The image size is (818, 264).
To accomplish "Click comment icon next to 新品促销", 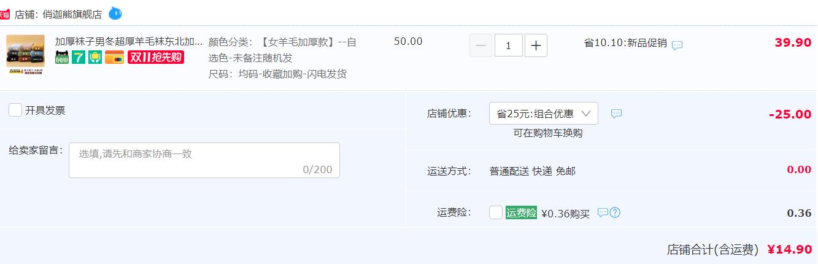I will pyautogui.click(x=677, y=45).
